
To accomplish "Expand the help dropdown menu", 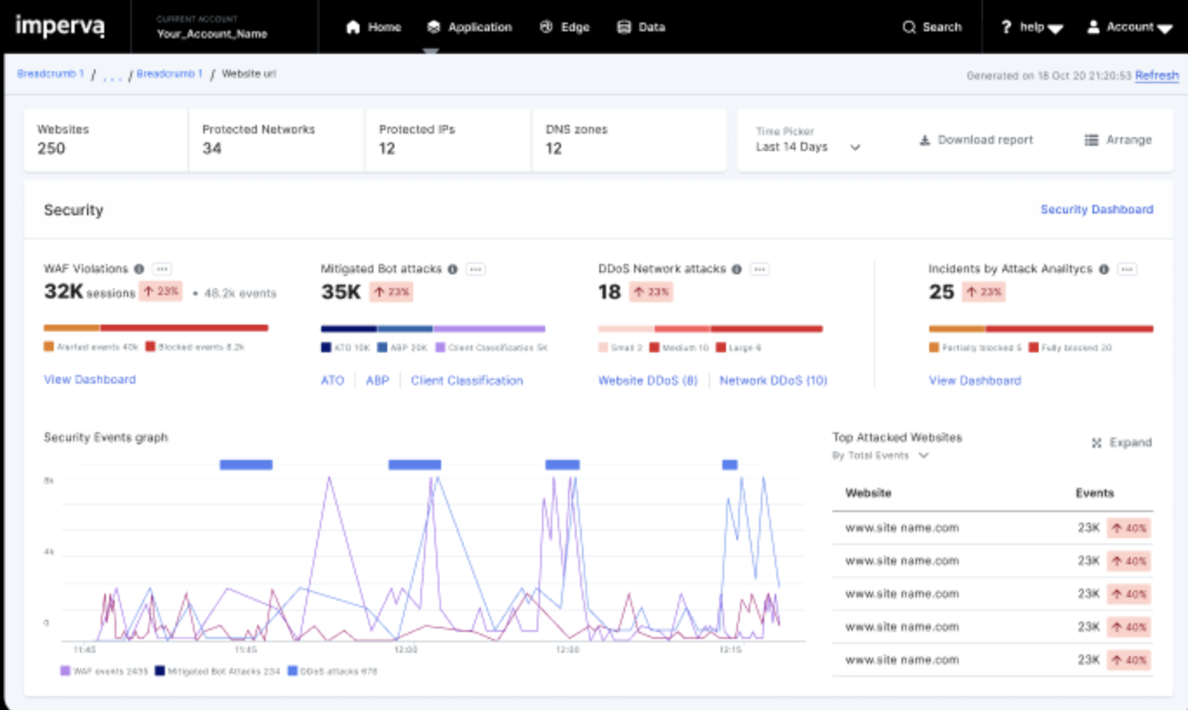I will pos(1032,27).
